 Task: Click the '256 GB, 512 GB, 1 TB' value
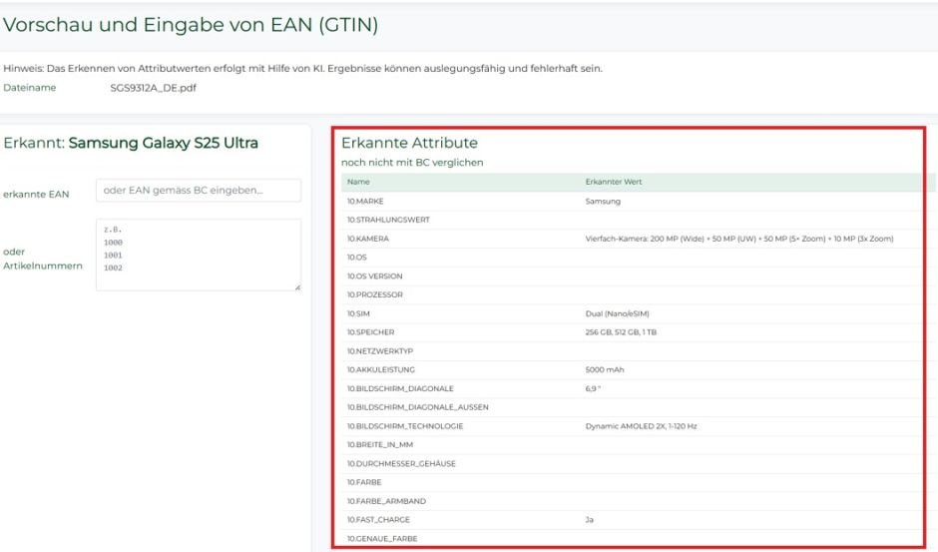pos(621,332)
